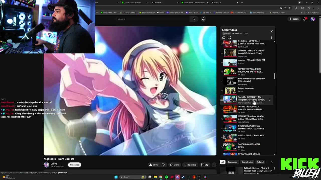Image resolution: width=321 pixels, height=180 pixels.
Task: Open Task View from taskbar
Action: click(150, 177)
